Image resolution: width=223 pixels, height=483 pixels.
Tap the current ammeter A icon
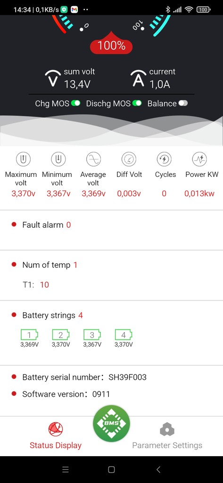[x=138, y=78]
